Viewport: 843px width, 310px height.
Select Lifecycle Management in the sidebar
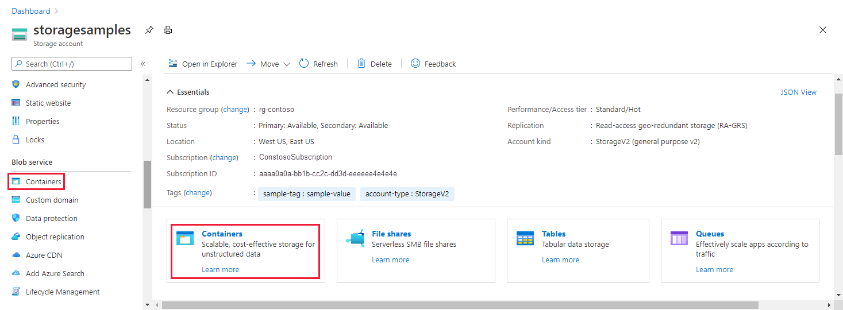pyautogui.click(x=63, y=292)
